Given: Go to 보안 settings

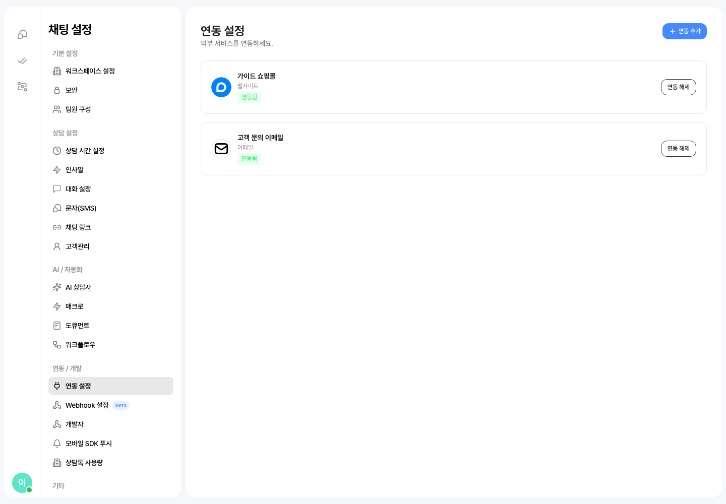Looking at the screenshot, I should coord(111,90).
